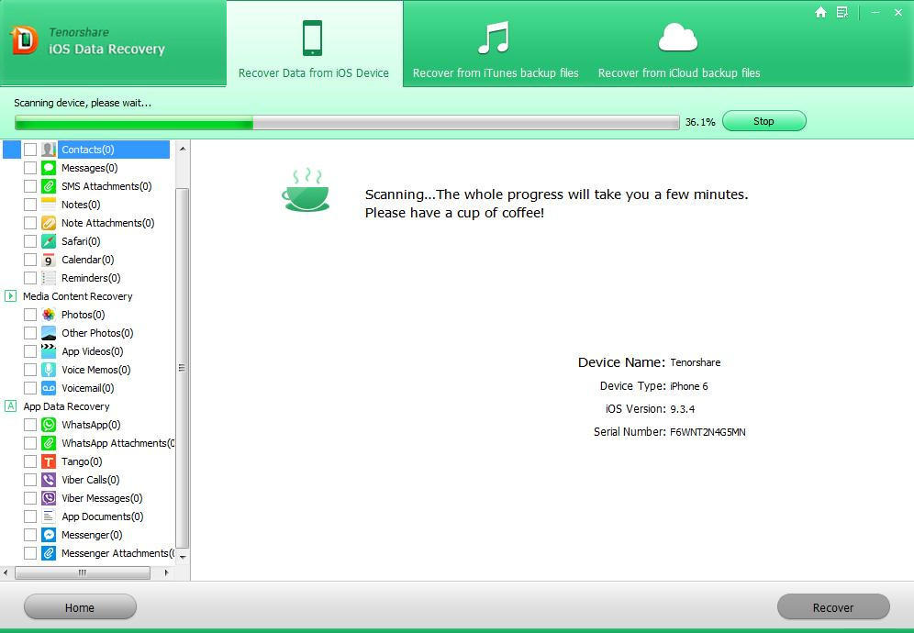Click the Messenger Attachments icon
The image size is (914, 633).
pyautogui.click(x=49, y=554)
